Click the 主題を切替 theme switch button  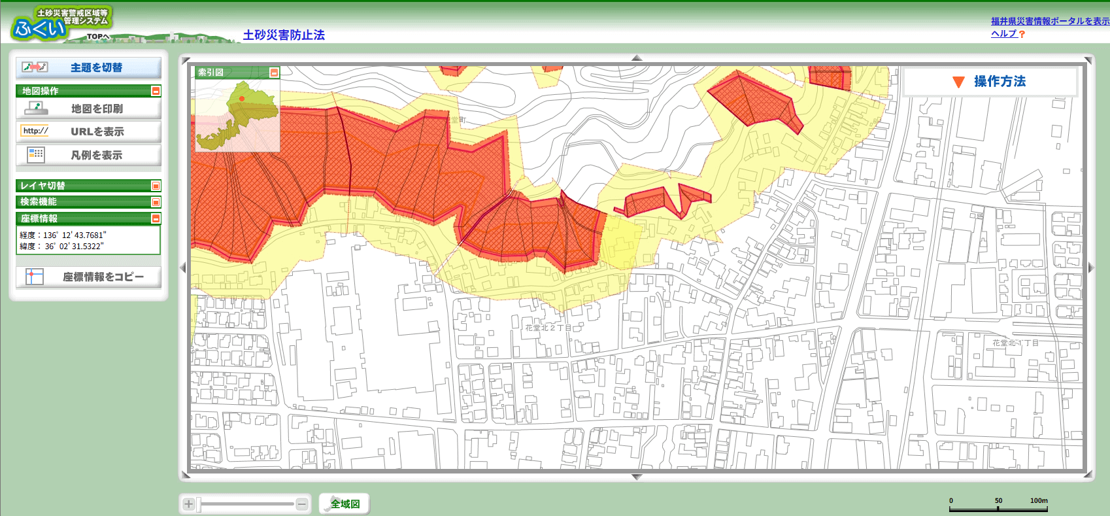click(88, 67)
